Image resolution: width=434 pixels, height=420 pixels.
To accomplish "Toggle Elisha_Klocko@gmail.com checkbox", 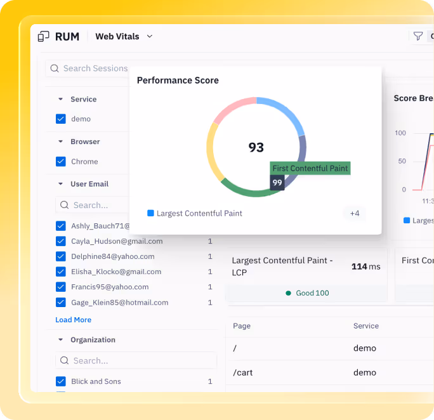I will (61, 272).
